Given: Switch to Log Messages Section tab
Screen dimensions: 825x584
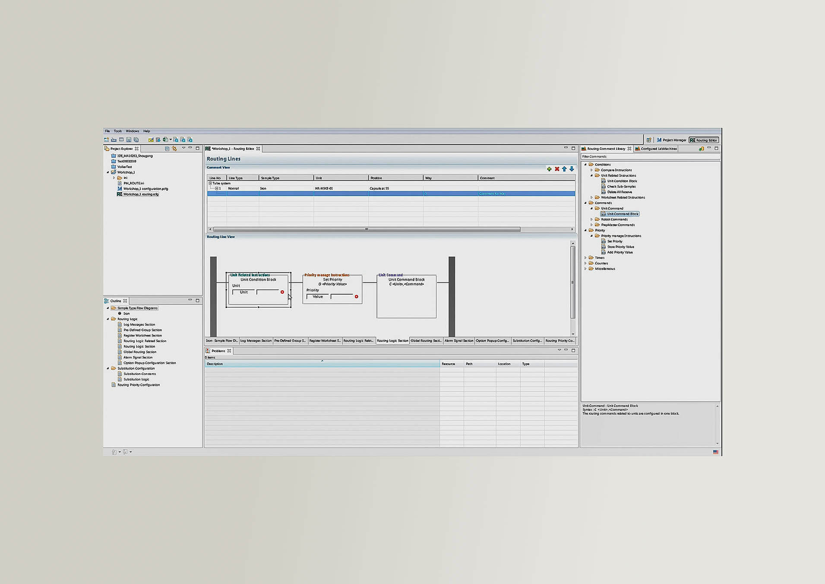Looking at the screenshot, I should point(256,341).
